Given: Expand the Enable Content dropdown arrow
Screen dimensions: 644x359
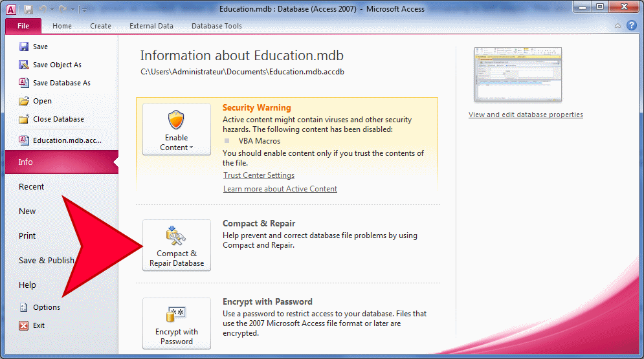Looking at the screenshot, I should click(x=191, y=147).
